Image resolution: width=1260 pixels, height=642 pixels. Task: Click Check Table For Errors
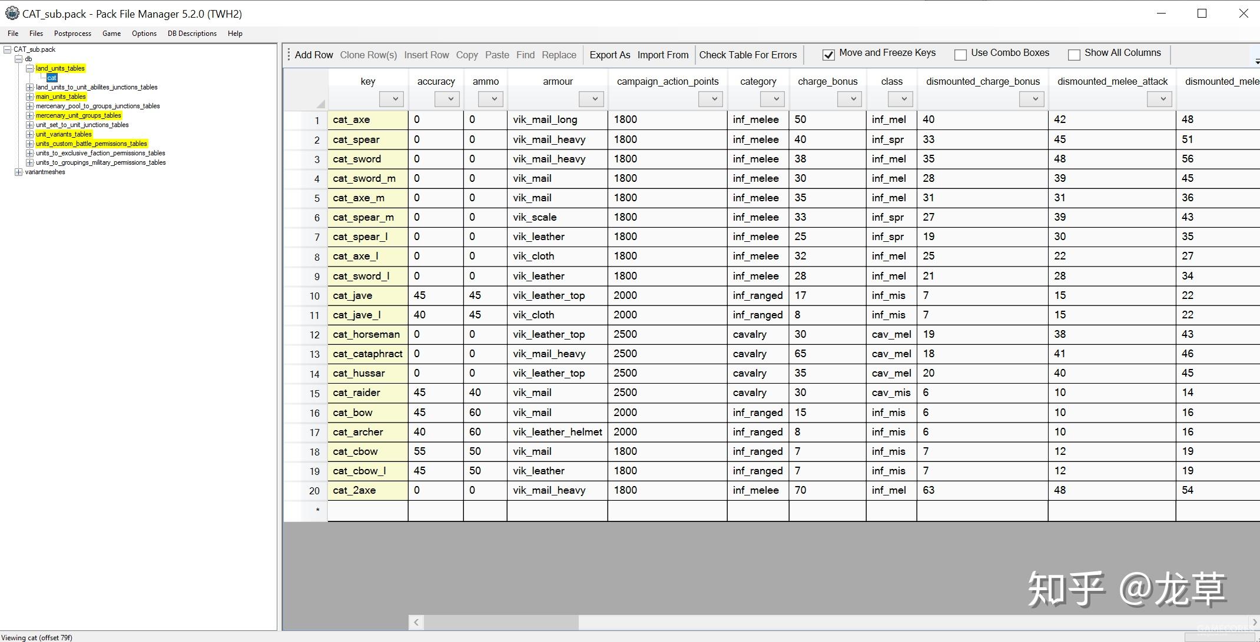tap(747, 55)
